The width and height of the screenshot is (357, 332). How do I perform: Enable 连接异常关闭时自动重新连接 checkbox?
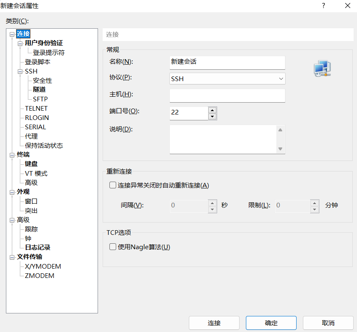point(113,185)
